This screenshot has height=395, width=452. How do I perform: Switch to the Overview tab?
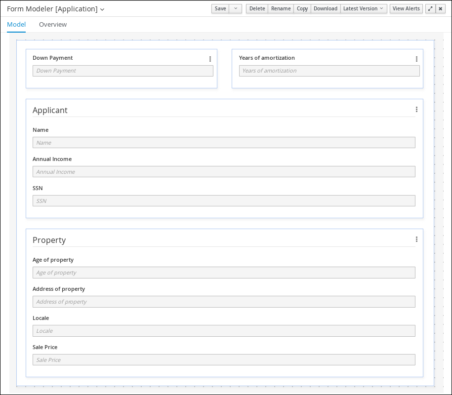(x=53, y=25)
